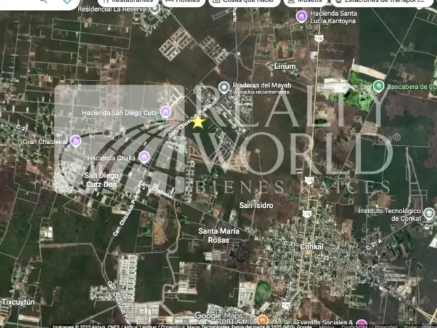Click the Carr. Chablekal road label

tap(156, 190)
